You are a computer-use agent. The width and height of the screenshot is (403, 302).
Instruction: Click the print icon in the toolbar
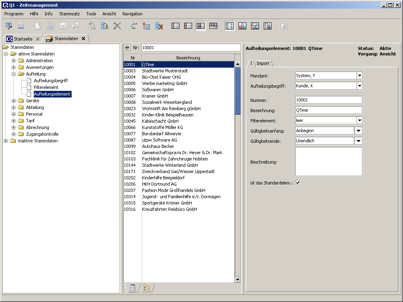pos(21,26)
